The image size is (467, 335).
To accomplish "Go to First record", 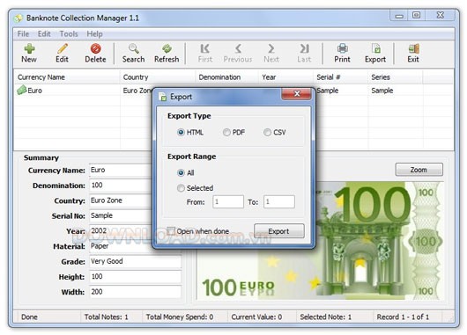I will [205, 53].
